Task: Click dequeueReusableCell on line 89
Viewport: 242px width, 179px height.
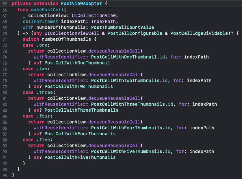Action: tap(114, 146)
